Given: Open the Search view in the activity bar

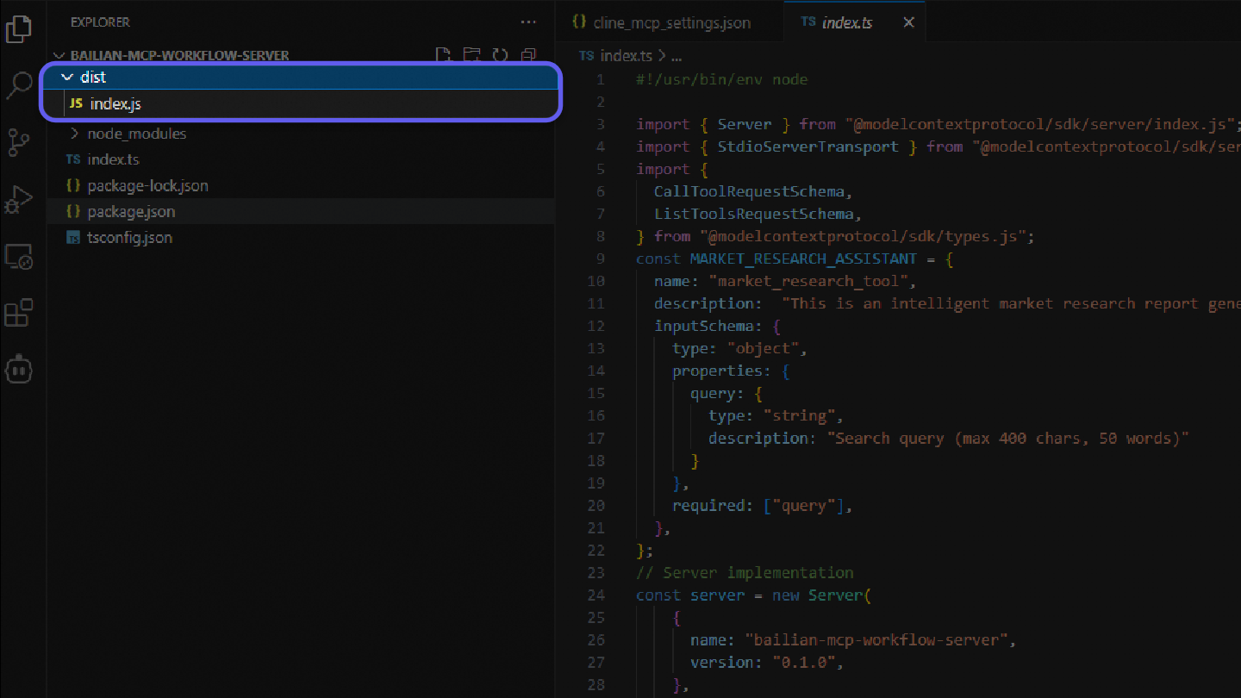Looking at the screenshot, I should [19, 84].
